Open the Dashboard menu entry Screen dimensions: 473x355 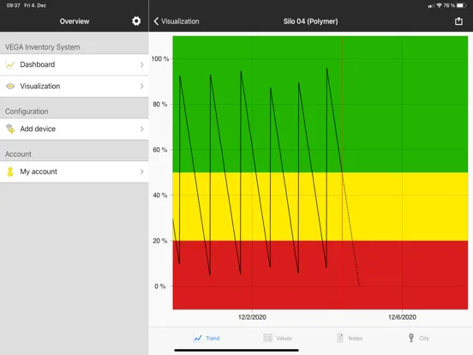point(75,64)
